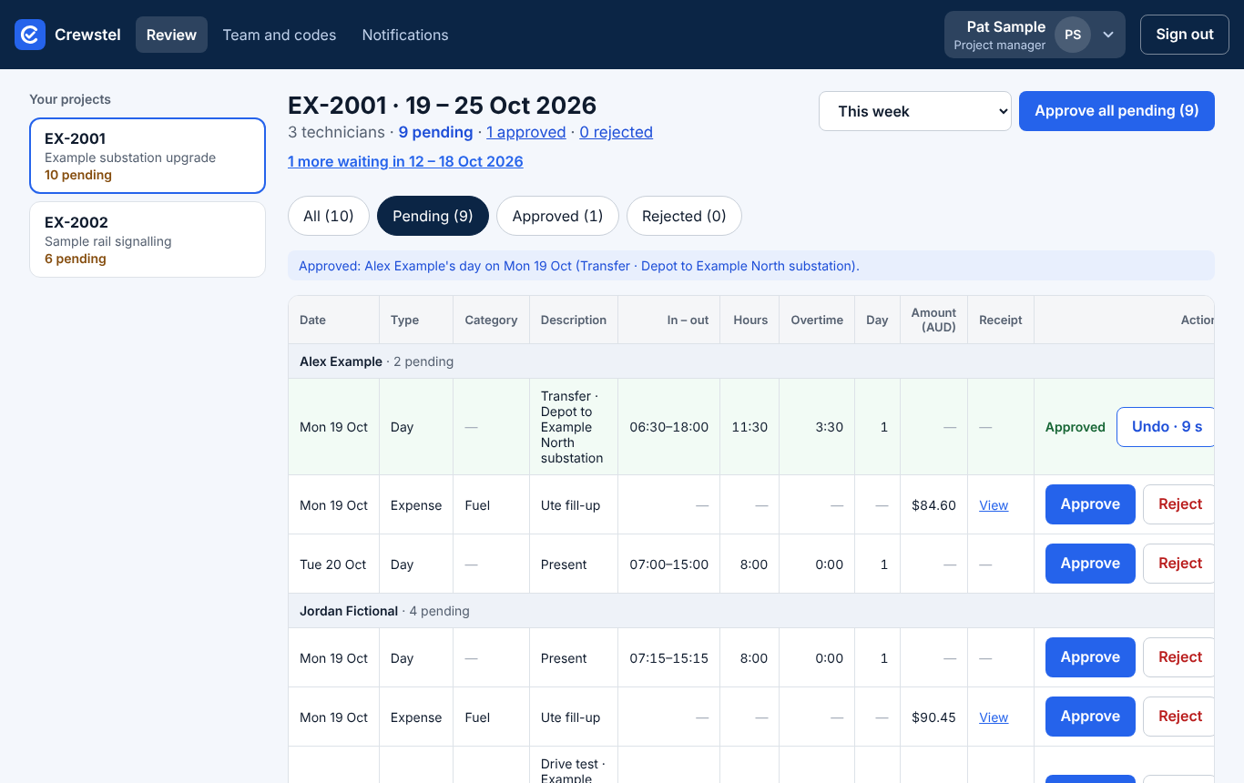Click the Jordan Fictional group row
The image size is (1244, 783).
pyautogui.click(x=751, y=611)
